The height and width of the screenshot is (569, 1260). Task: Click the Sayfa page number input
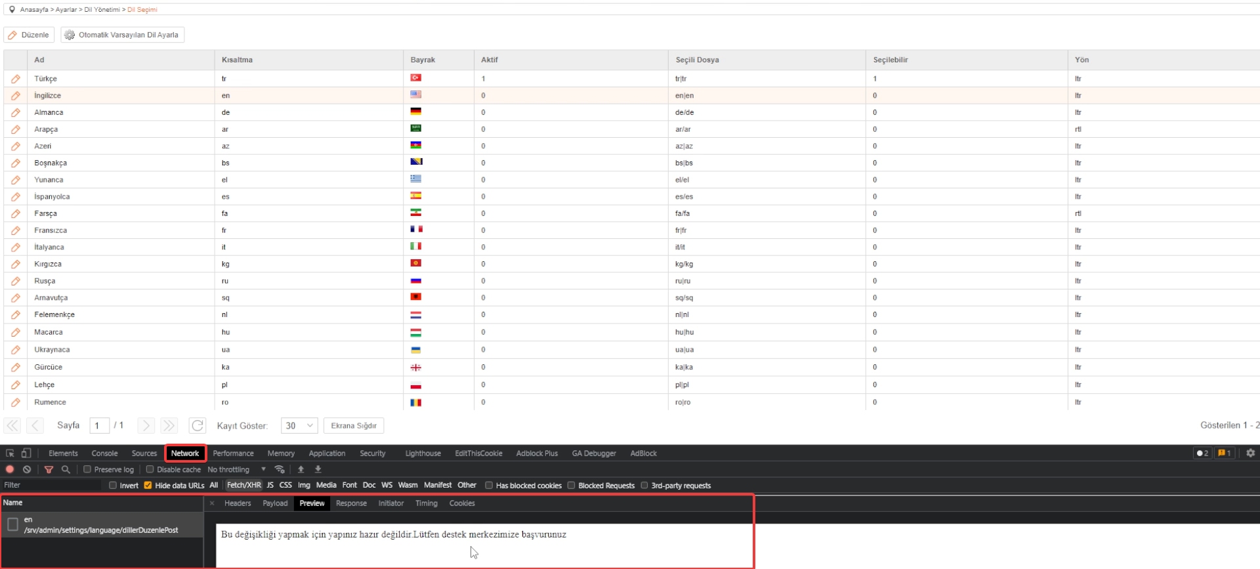99,426
